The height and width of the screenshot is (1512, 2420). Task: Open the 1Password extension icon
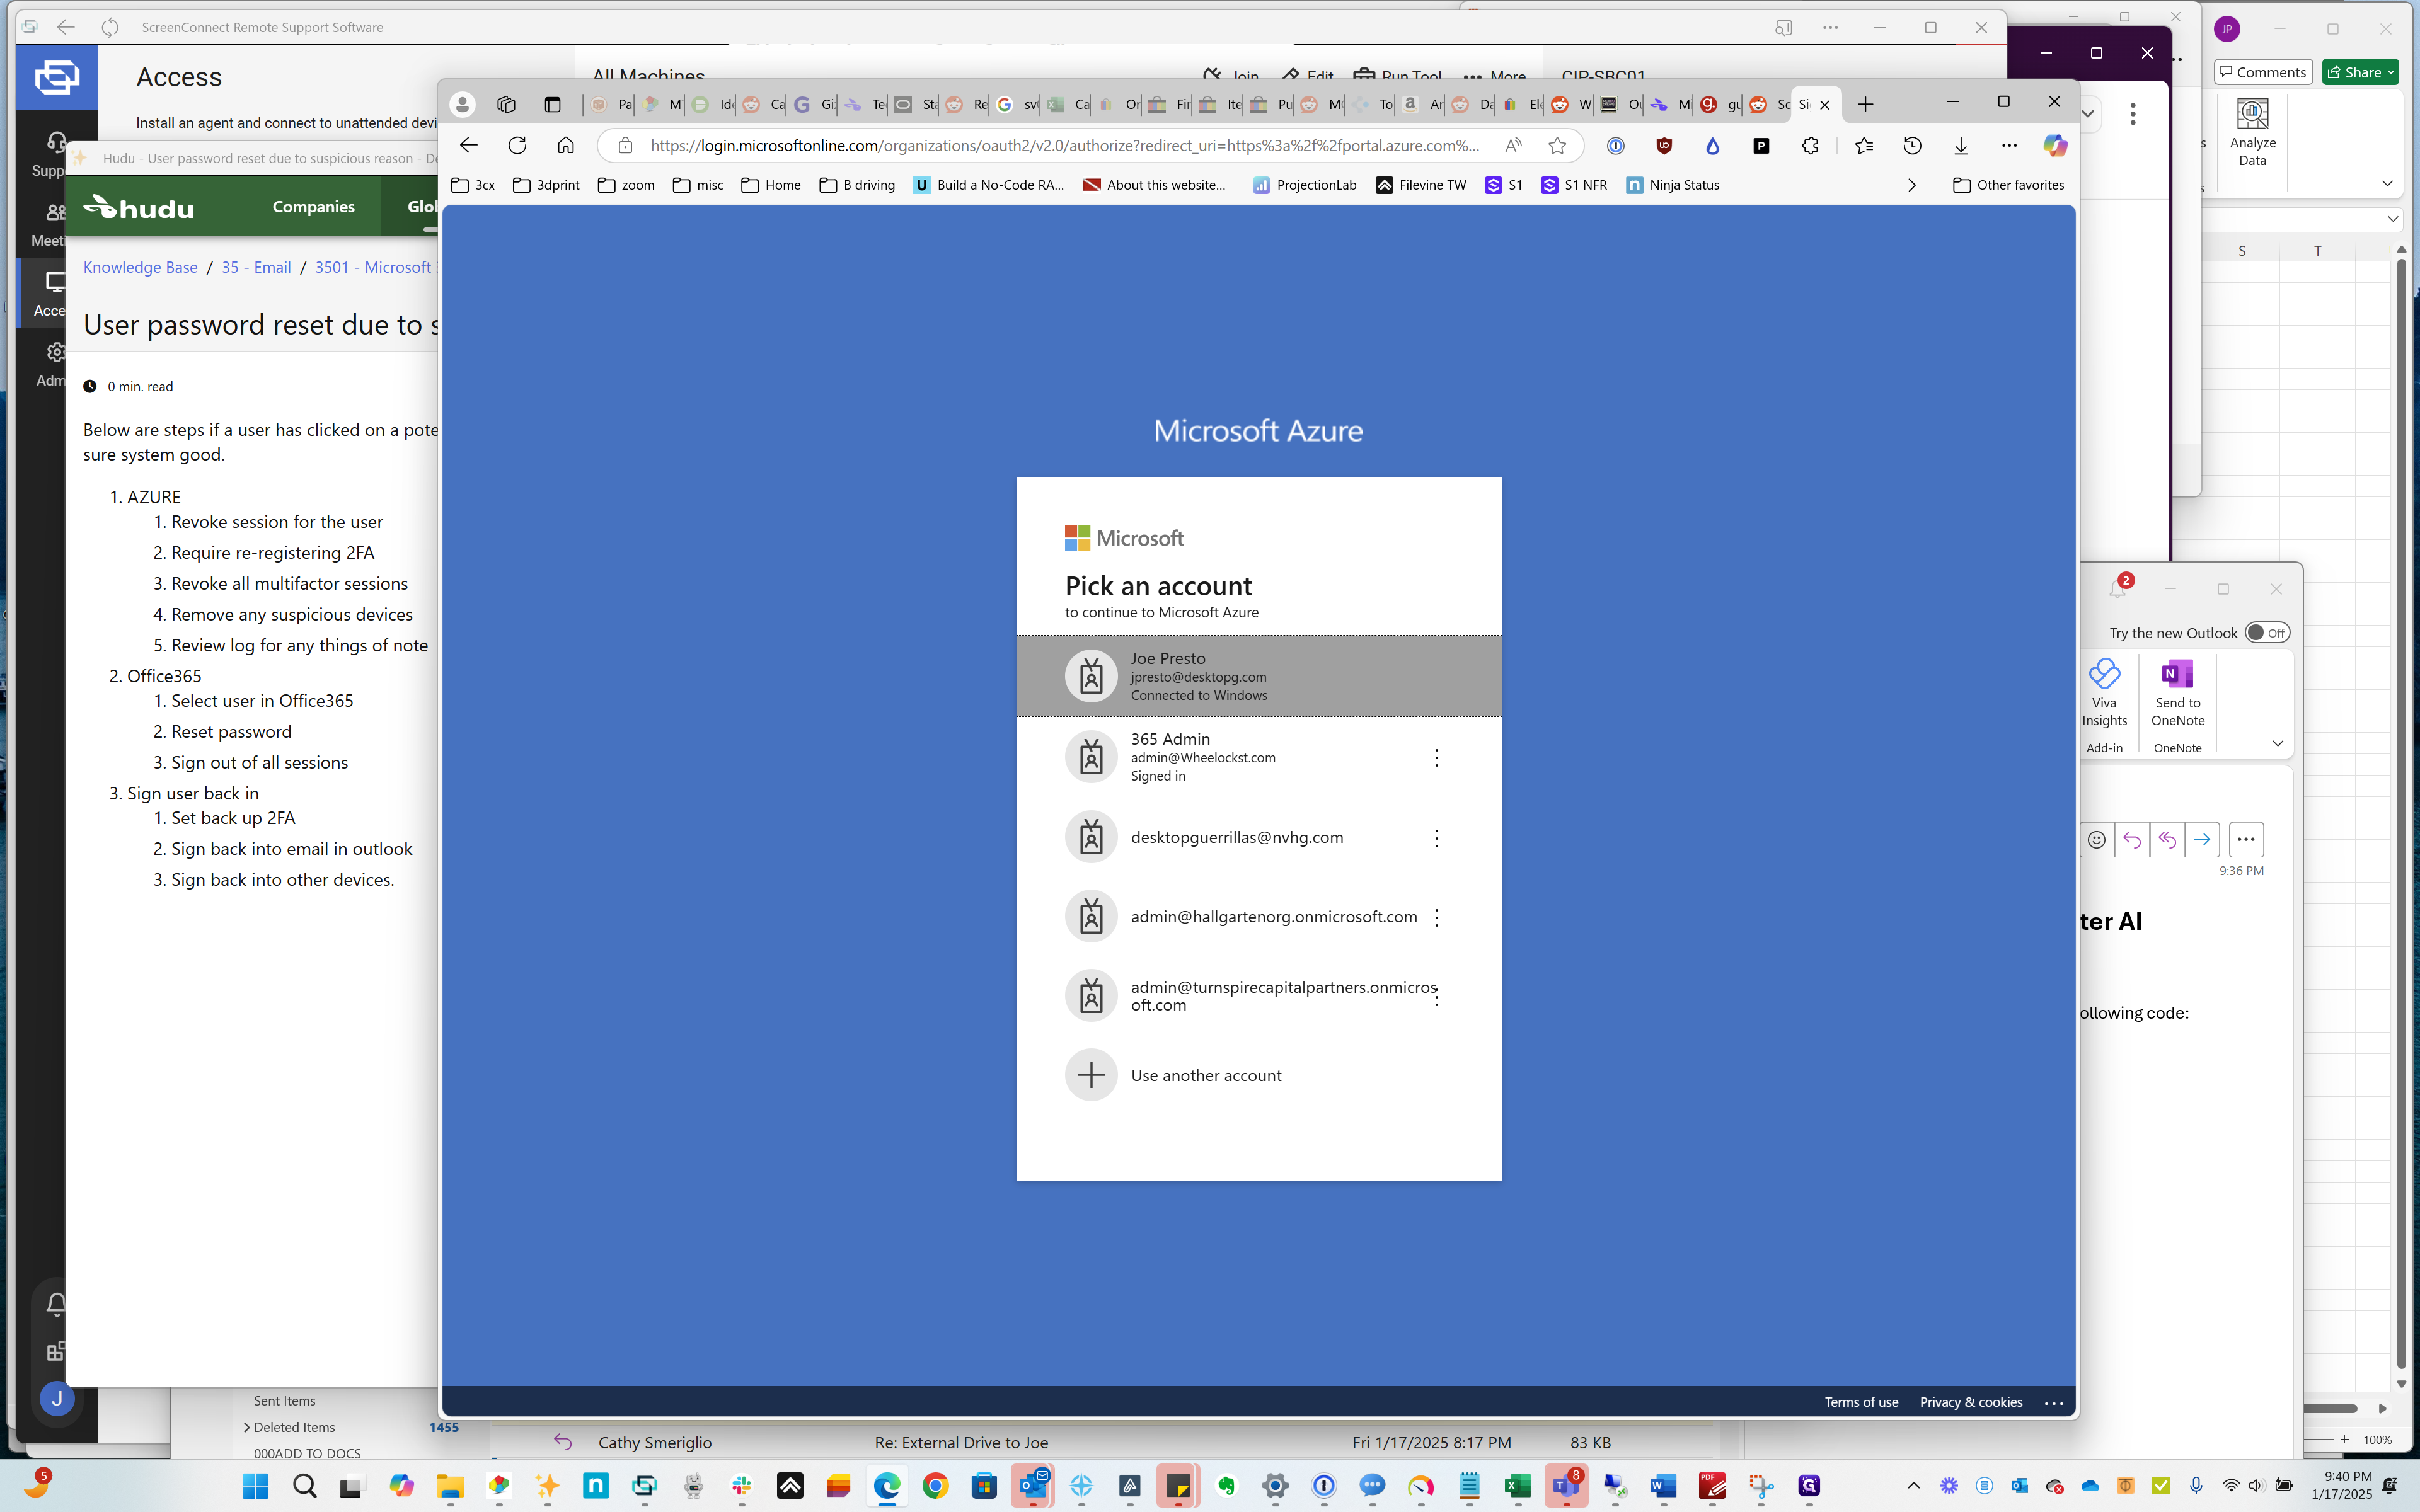click(1615, 146)
